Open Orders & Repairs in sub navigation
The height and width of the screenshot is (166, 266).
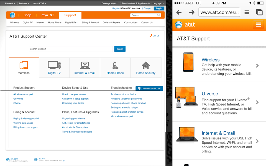tap(111, 22)
